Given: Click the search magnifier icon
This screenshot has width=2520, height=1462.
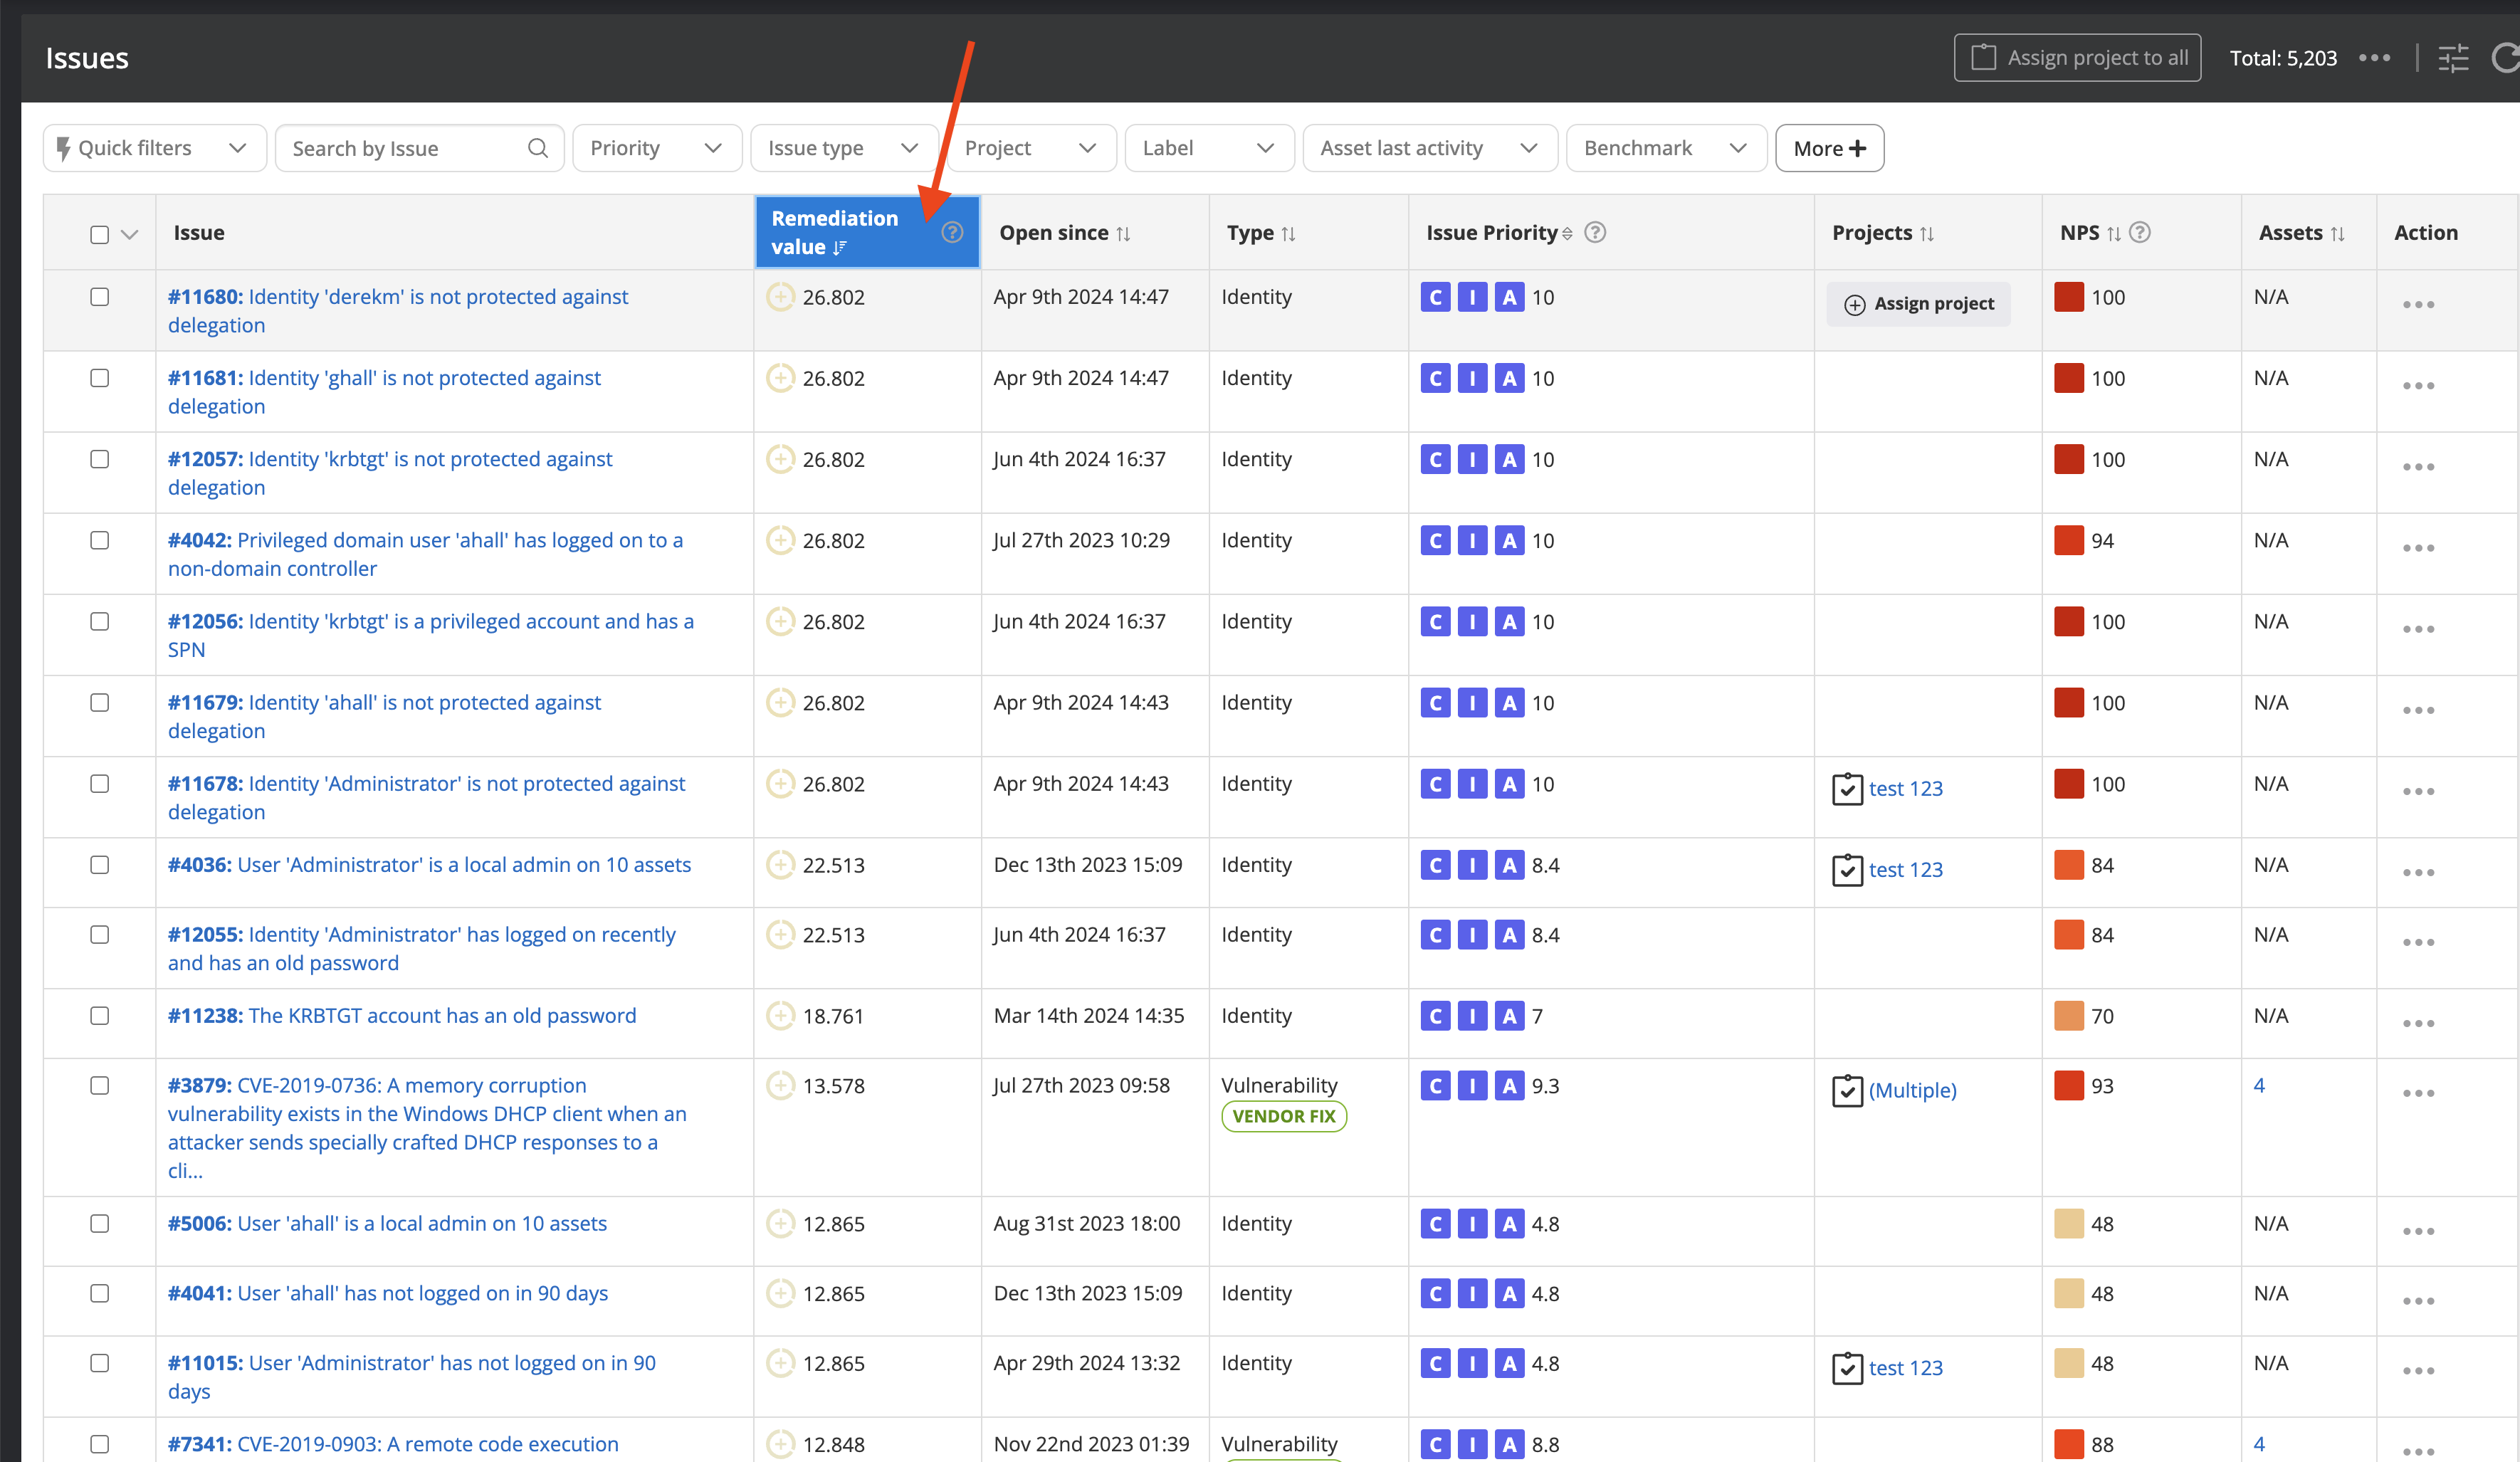Looking at the screenshot, I should click(x=537, y=148).
